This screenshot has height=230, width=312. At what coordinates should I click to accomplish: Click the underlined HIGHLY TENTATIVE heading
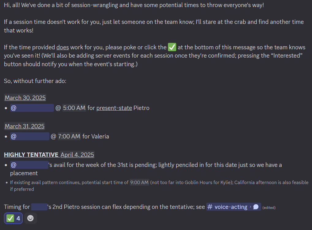(x=31, y=155)
